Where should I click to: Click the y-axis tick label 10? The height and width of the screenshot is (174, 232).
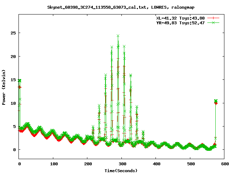[13, 103]
